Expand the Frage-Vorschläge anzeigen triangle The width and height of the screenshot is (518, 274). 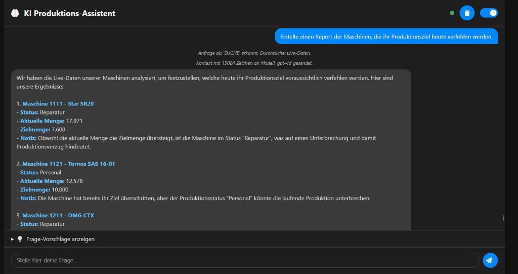pos(13,239)
